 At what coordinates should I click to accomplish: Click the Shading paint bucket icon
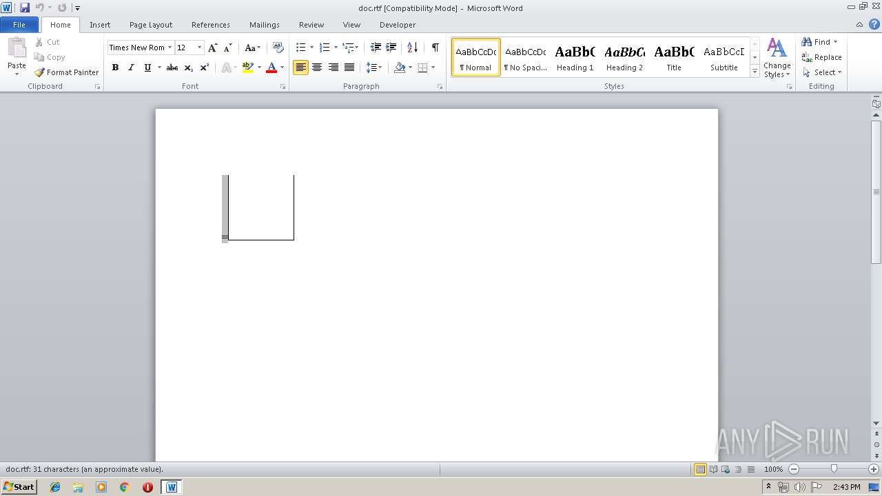tap(400, 68)
